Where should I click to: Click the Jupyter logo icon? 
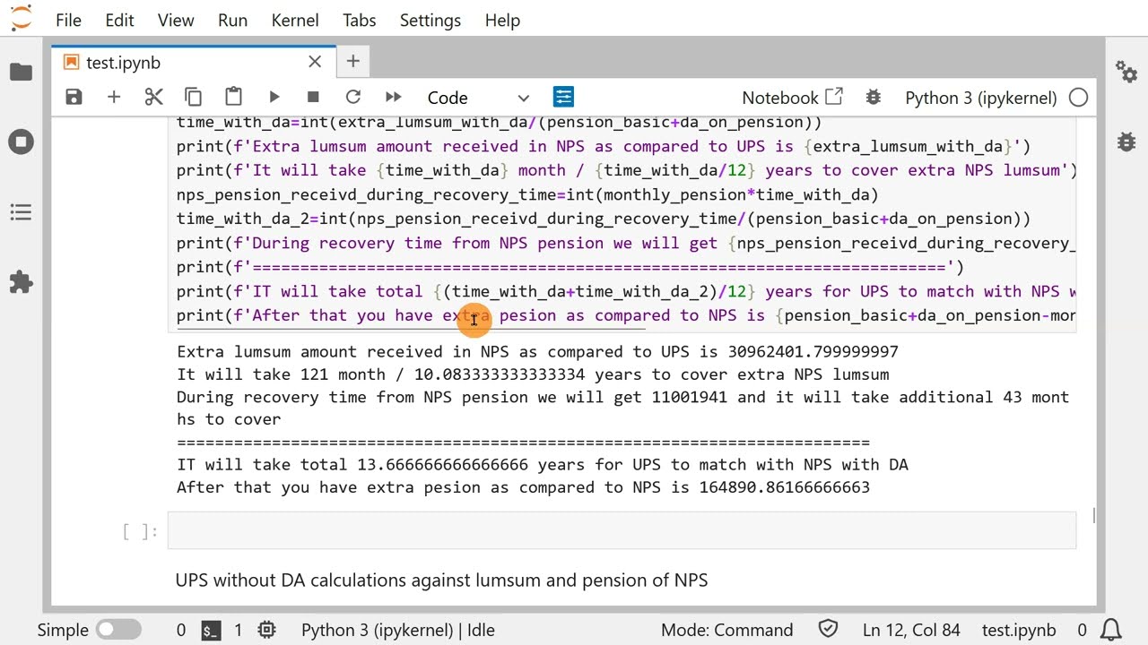(x=21, y=18)
